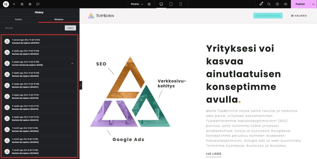Viewport: 317px width, 159px height.
Task: Switch to the Revisions tab
Action: click(59, 19)
